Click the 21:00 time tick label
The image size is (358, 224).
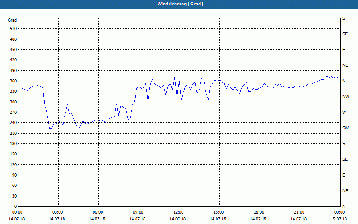pos(299,212)
